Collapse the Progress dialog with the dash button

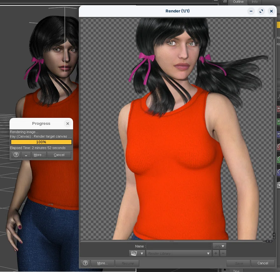click(x=26, y=155)
